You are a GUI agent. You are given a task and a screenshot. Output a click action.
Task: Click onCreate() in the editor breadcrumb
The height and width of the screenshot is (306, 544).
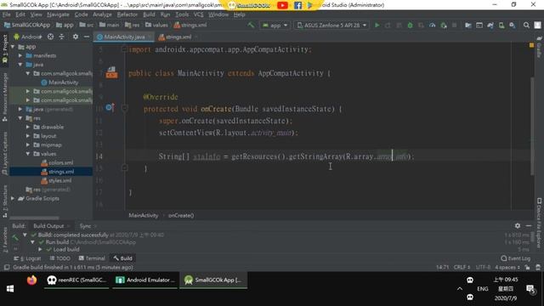coord(181,215)
